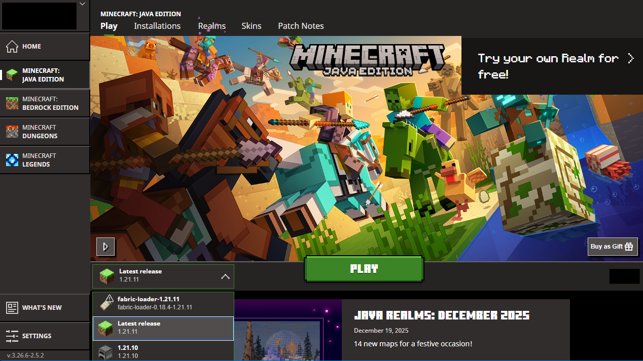The image size is (643, 361).
Task: Click the Realm banner chevron arrow
Action: coord(631,58)
